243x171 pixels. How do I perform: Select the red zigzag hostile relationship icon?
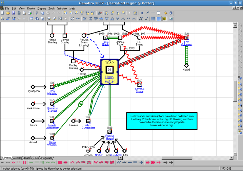tap(96, 163)
